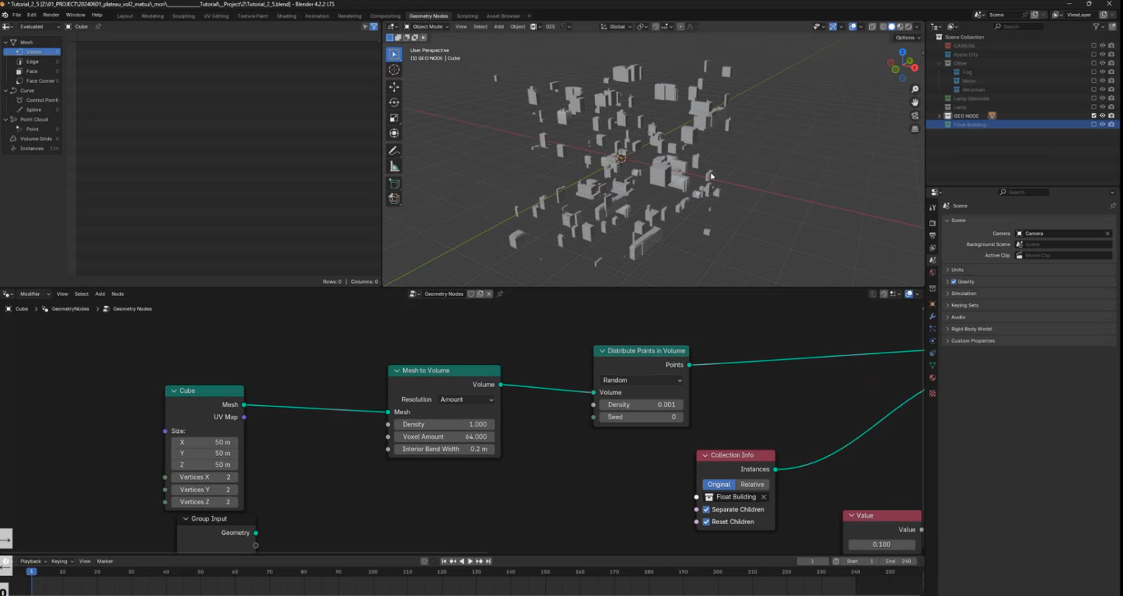
Task: Open the GIS menu in viewport header
Action: tap(550, 27)
